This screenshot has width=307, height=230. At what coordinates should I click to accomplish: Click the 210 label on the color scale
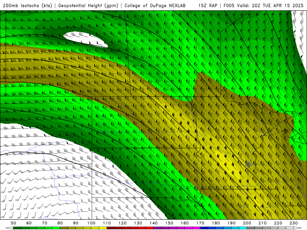pyautogui.click(x=262, y=223)
